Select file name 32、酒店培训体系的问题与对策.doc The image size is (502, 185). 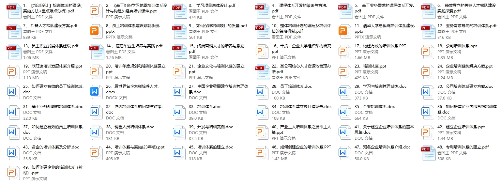[134, 110]
